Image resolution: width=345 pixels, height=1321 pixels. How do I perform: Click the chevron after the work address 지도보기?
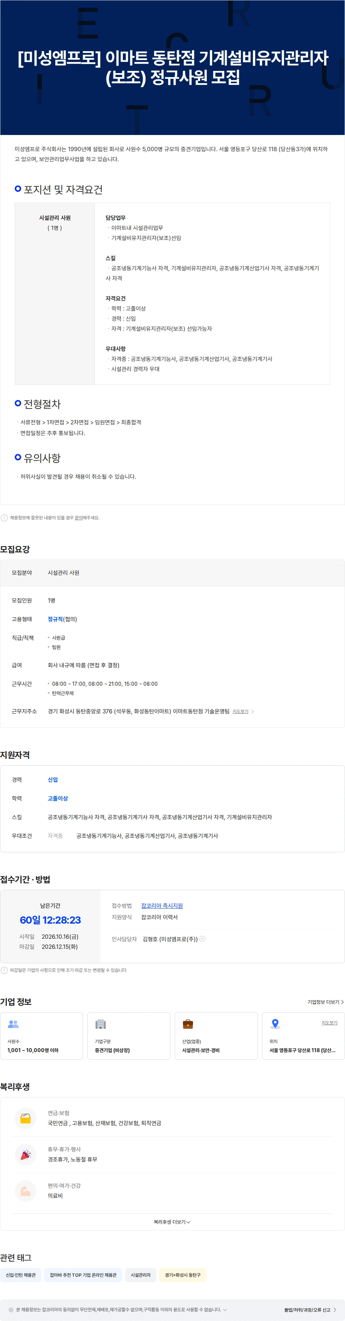(x=252, y=712)
